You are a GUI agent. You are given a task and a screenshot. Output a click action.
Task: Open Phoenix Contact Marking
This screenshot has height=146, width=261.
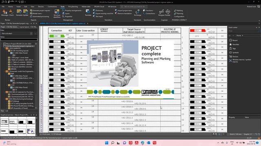tap(178, 11)
